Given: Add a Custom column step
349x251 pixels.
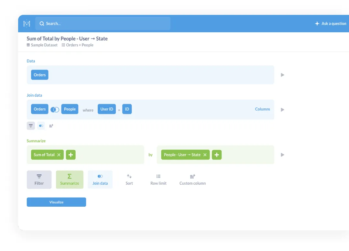Looking at the screenshot, I should point(192,180).
